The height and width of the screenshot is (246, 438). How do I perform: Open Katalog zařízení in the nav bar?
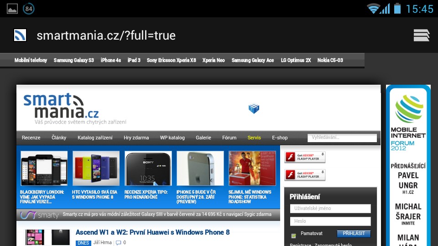click(95, 138)
